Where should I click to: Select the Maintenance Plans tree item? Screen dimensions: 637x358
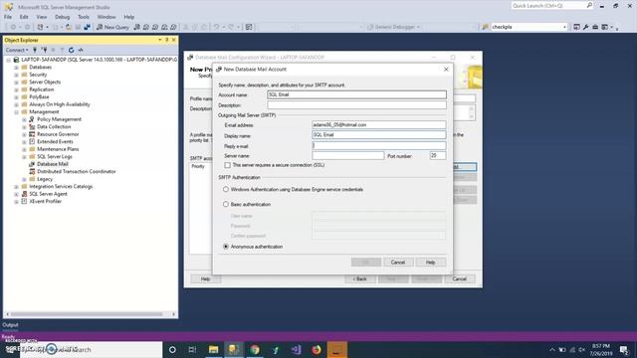58,149
